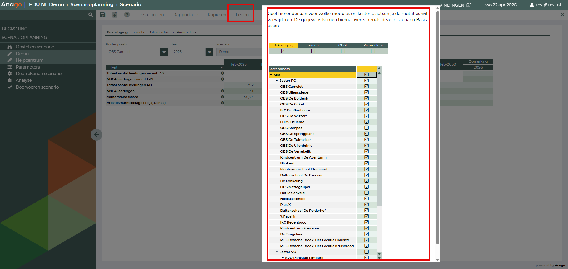568x269 pixels.
Task: Open the Kostenplaats OBS Camelot dropdown
Action: 164,52
